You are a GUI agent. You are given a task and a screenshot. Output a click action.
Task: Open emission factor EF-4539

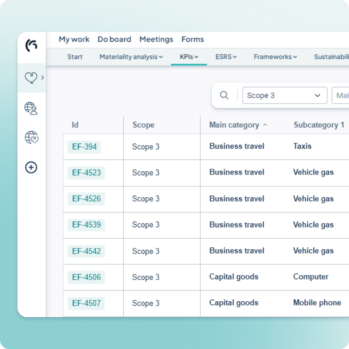pyautogui.click(x=86, y=225)
